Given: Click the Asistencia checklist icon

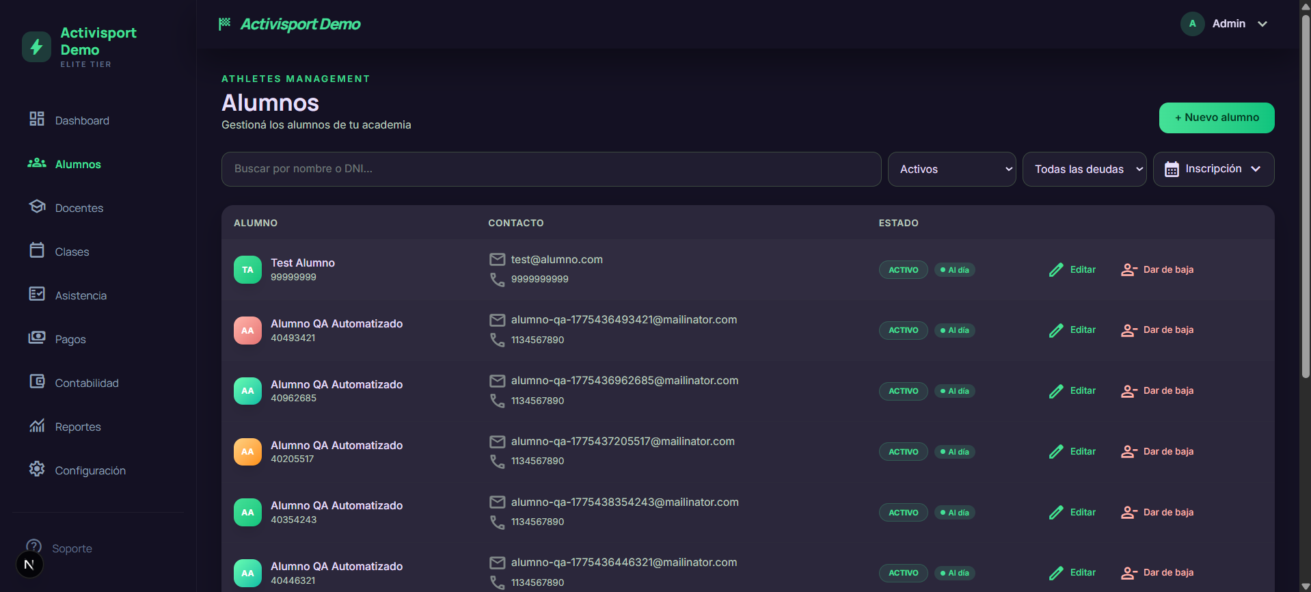Looking at the screenshot, I should point(37,294).
